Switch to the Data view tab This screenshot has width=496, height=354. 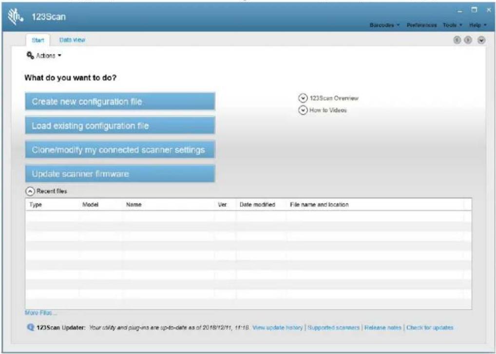[x=72, y=40]
